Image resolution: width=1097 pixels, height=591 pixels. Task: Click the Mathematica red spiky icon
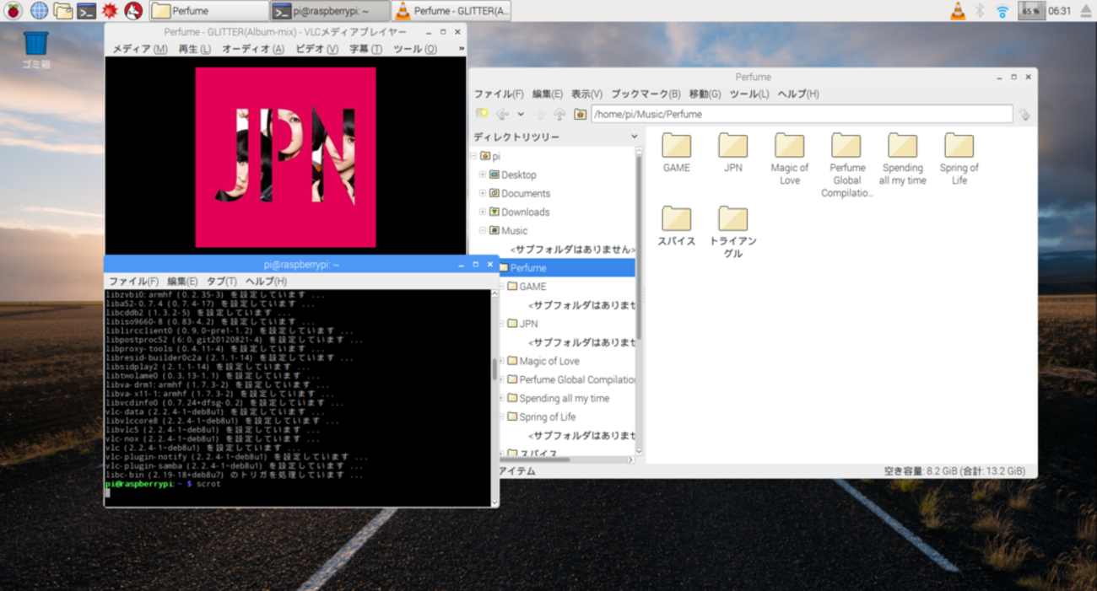pyautogui.click(x=109, y=11)
